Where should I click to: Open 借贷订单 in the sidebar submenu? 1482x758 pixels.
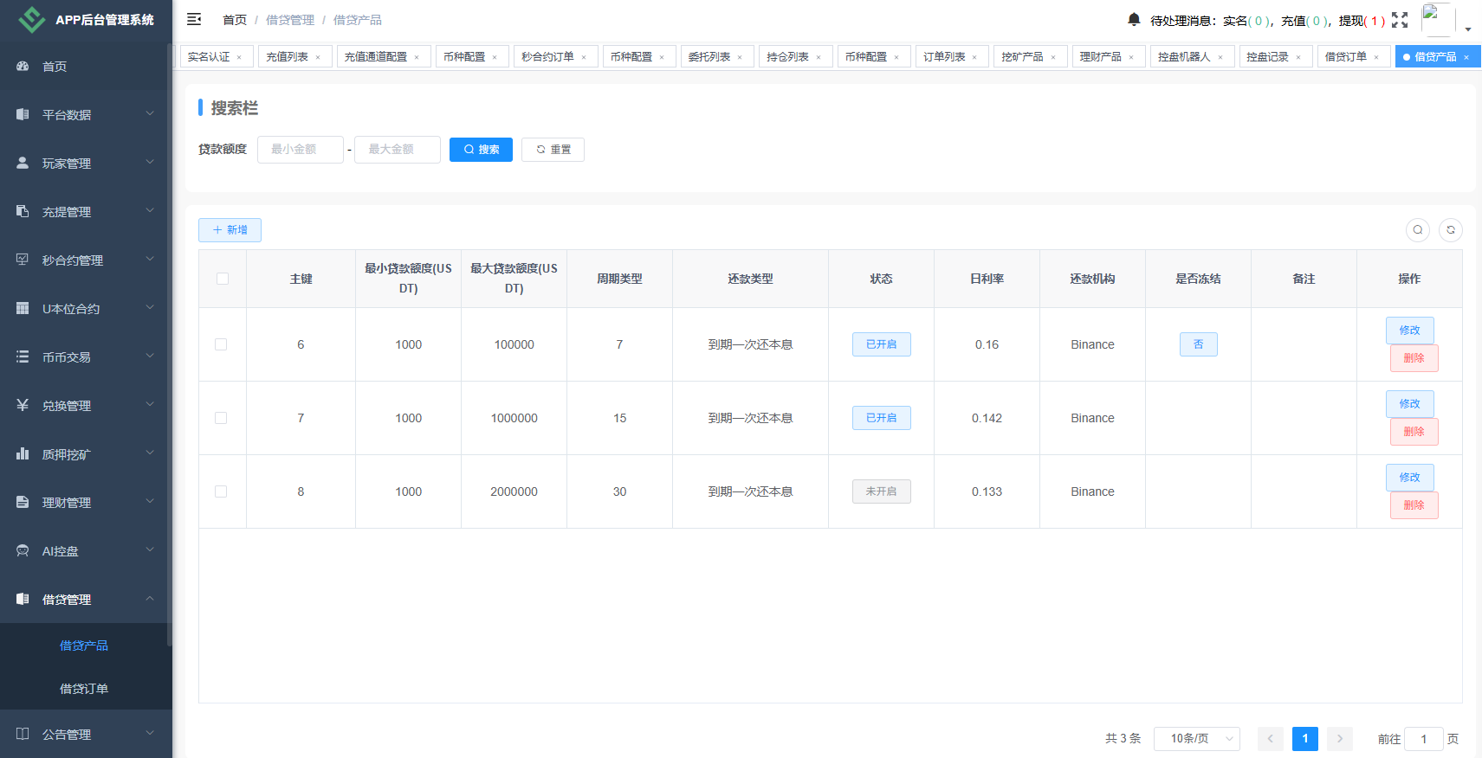click(x=84, y=689)
